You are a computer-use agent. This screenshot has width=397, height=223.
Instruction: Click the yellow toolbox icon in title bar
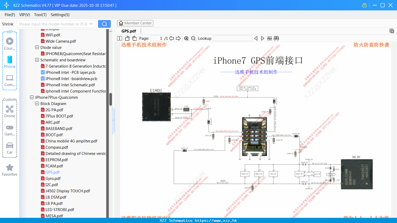(364, 5)
